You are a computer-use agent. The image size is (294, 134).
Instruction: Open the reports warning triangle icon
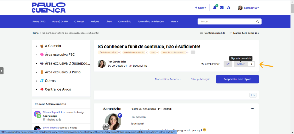(228, 8)
